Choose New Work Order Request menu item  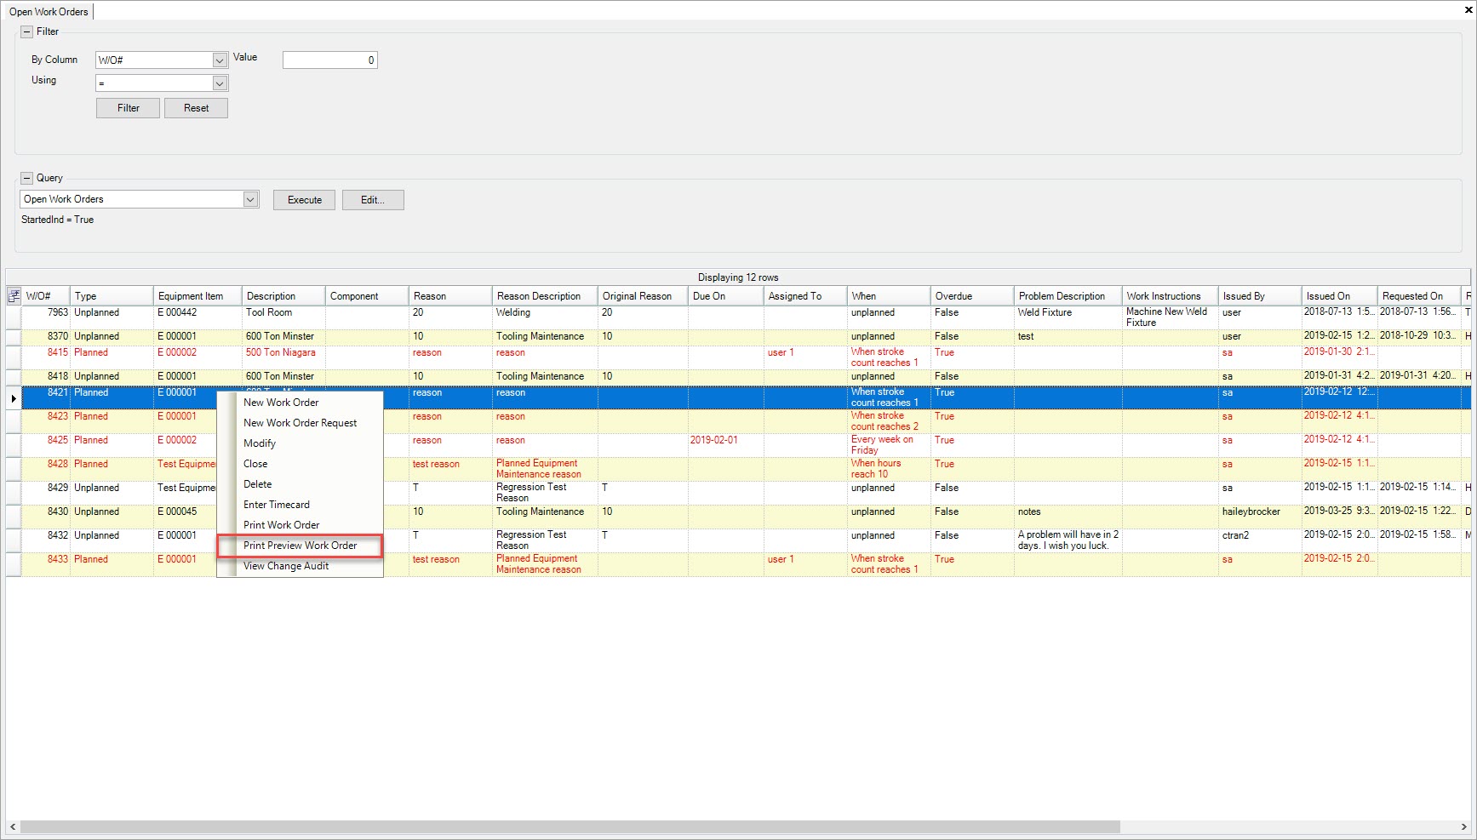(301, 423)
